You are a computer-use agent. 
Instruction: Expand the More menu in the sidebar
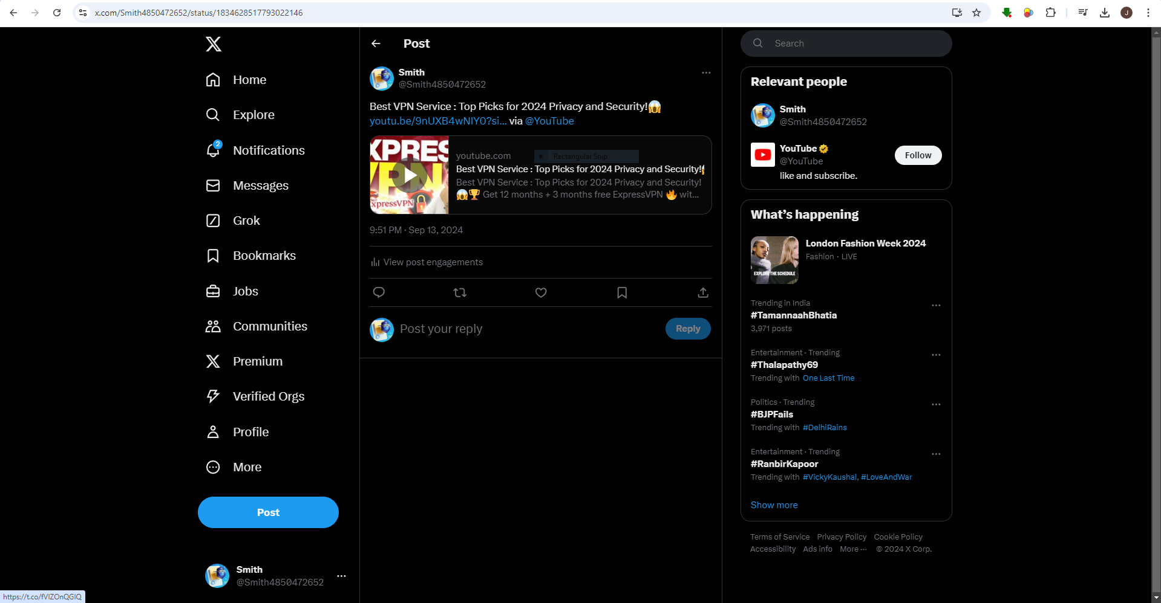234,467
